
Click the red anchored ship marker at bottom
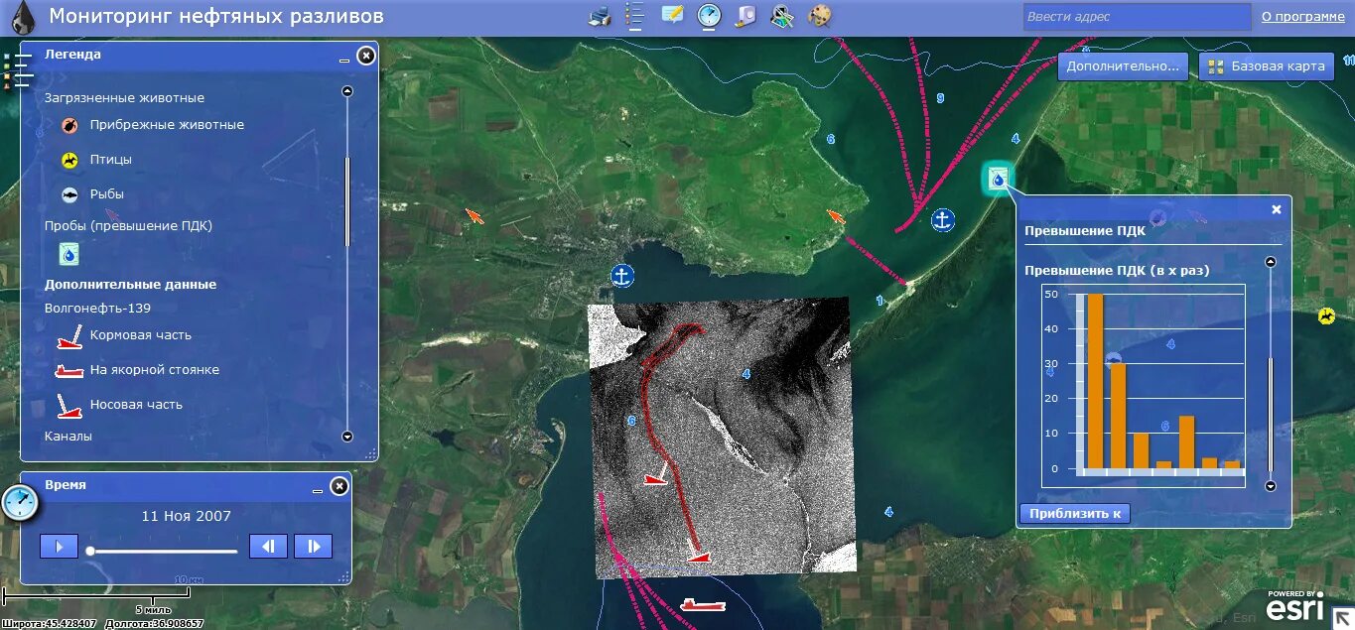pyautogui.click(x=704, y=604)
